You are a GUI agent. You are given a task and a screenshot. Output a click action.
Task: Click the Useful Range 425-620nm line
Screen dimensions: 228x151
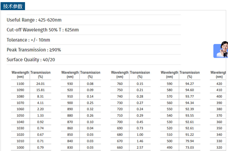tap(34, 20)
